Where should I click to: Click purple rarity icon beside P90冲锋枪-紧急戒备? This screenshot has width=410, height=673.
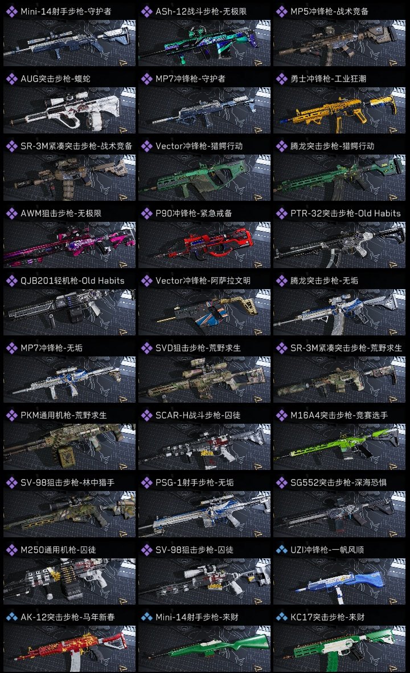coord(146,213)
